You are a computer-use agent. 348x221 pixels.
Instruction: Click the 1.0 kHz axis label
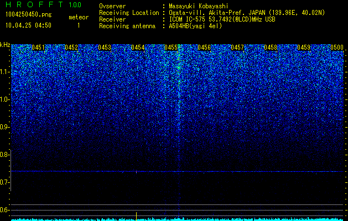point(4,99)
